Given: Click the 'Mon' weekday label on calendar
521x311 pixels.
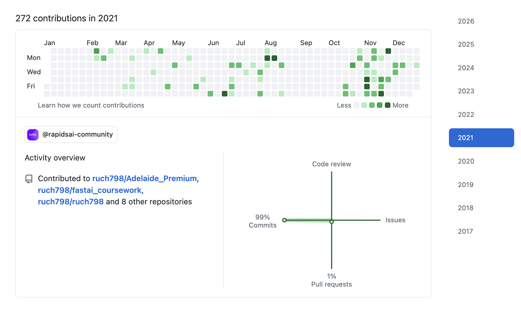Looking at the screenshot, I should pos(34,58).
